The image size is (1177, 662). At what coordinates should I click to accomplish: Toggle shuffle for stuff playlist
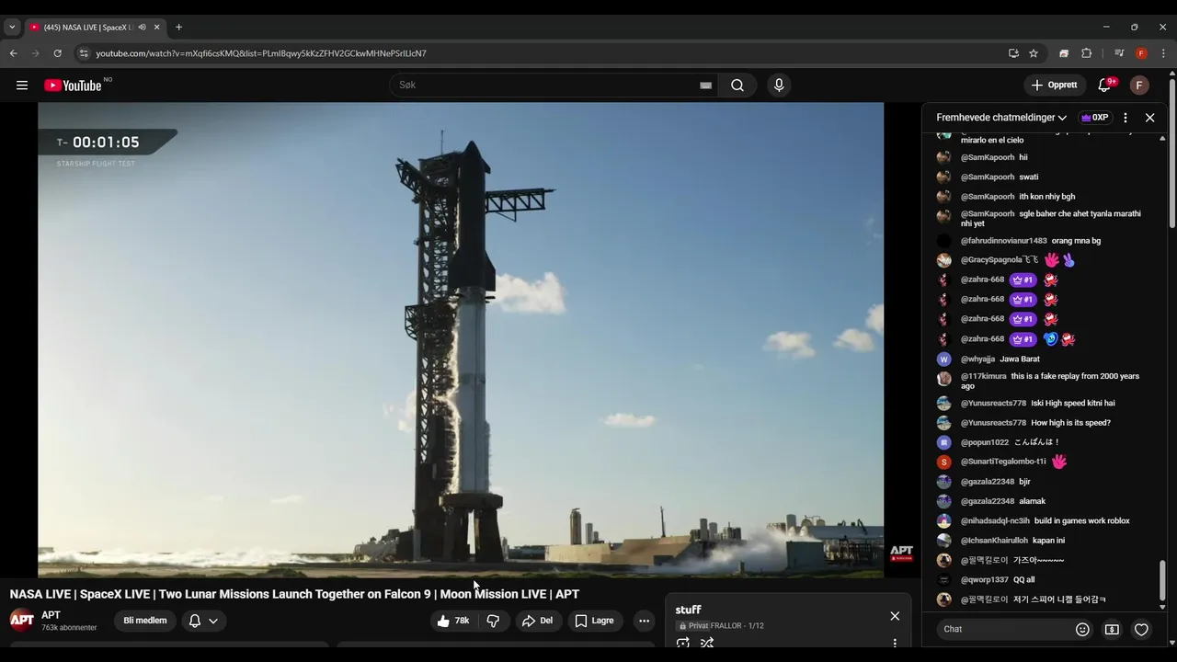click(707, 643)
